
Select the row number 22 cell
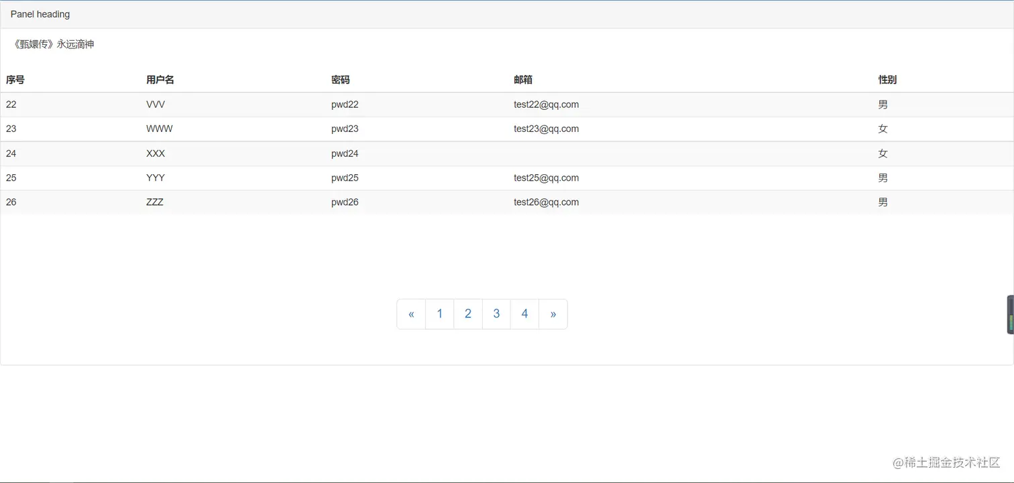[11, 105]
